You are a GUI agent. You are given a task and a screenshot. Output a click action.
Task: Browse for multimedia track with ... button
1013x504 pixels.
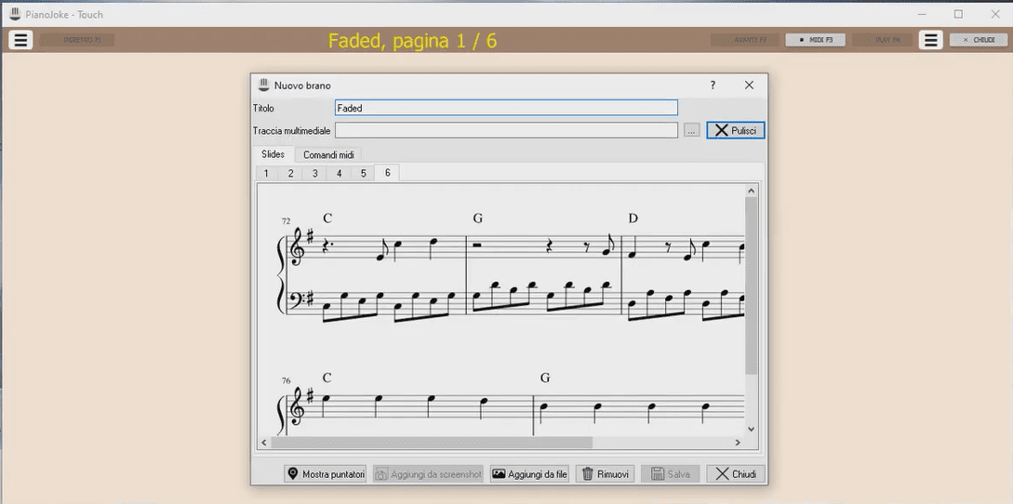pyautogui.click(x=692, y=130)
